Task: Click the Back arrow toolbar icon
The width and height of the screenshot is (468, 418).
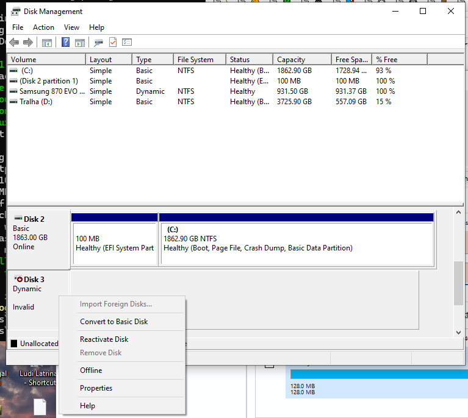Action: click(x=14, y=42)
